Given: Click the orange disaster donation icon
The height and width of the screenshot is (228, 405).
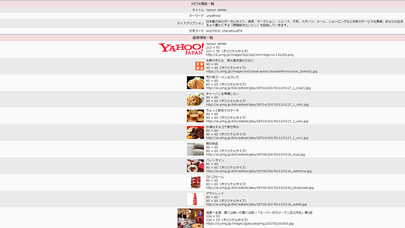Looking at the screenshot, I should (x=199, y=66).
